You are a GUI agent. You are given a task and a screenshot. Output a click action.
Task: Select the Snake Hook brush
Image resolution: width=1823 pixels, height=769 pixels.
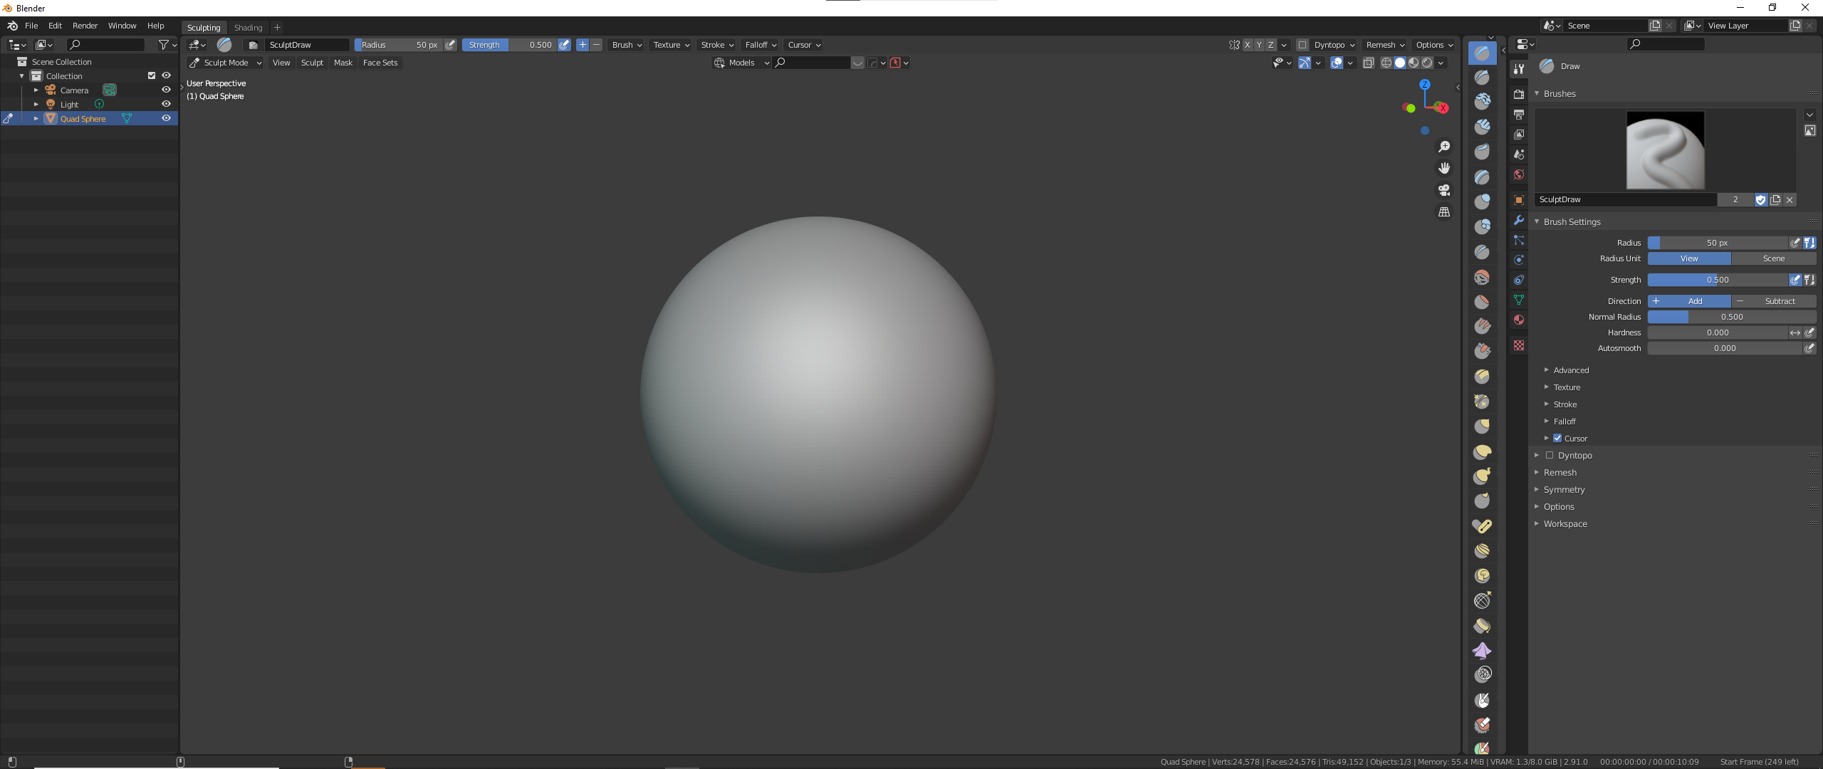[x=1482, y=476]
